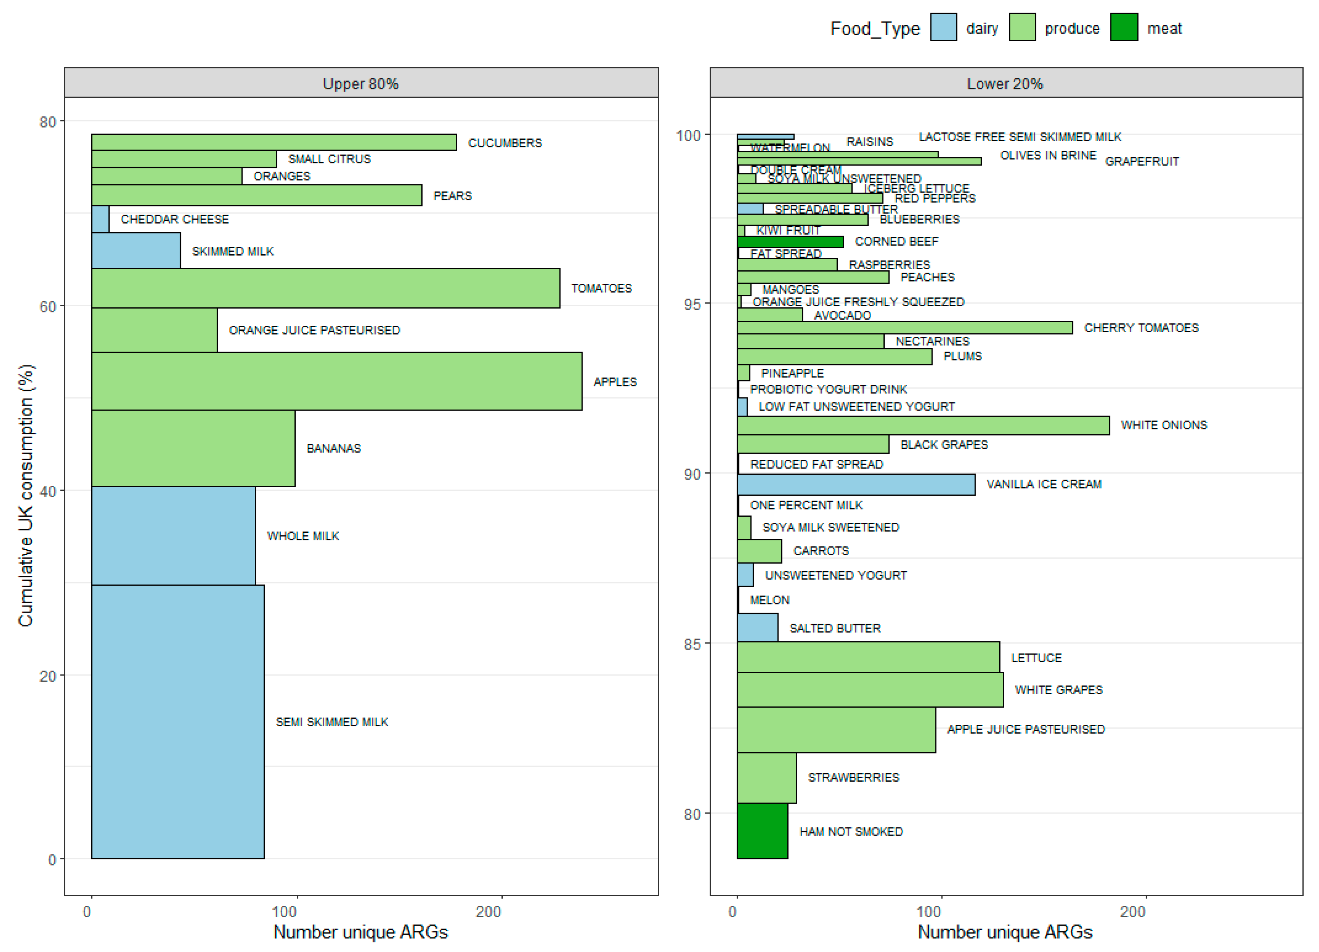
Task: Click the GRAPEFRUIT label
Action: [1142, 162]
